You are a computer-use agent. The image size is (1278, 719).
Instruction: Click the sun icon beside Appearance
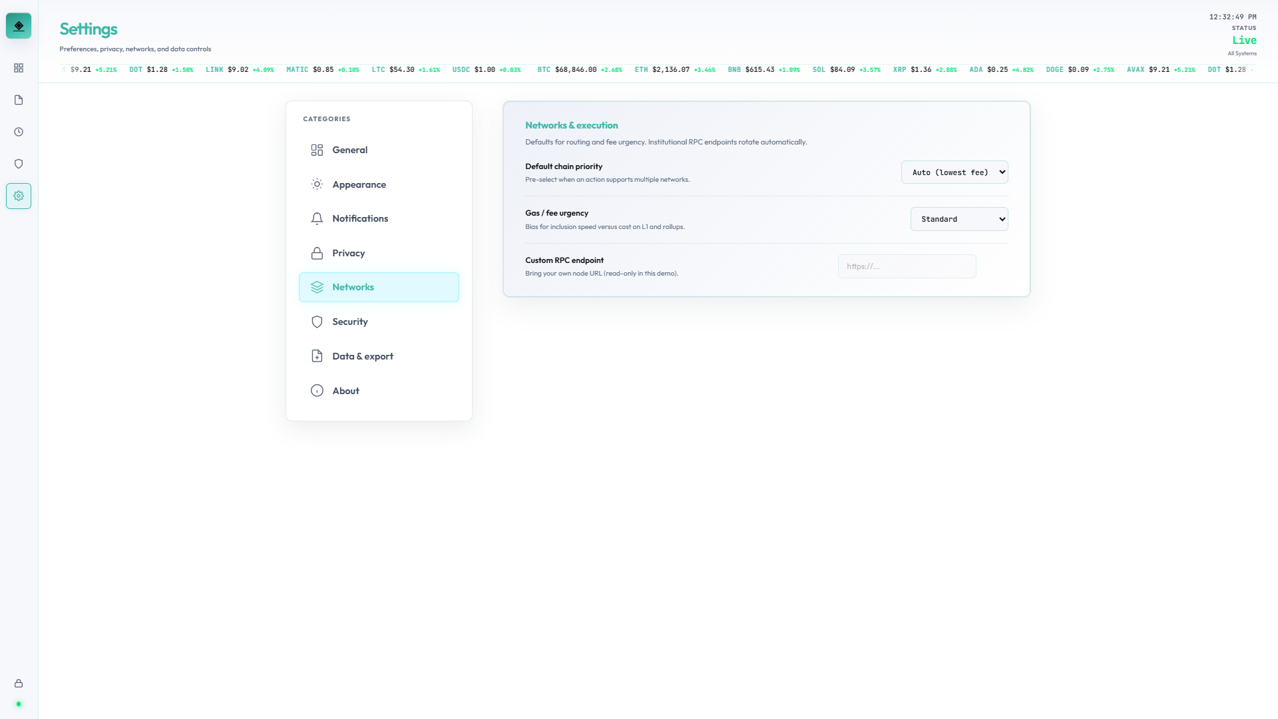317,184
